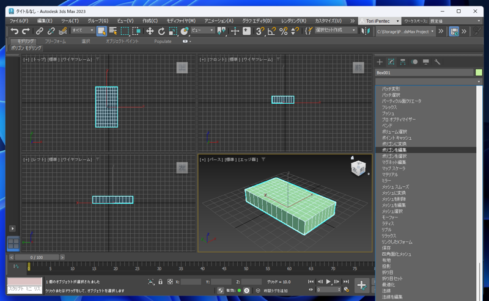Activate the Select Object tool
Viewport: 489px width, 301px height.
[101, 31]
